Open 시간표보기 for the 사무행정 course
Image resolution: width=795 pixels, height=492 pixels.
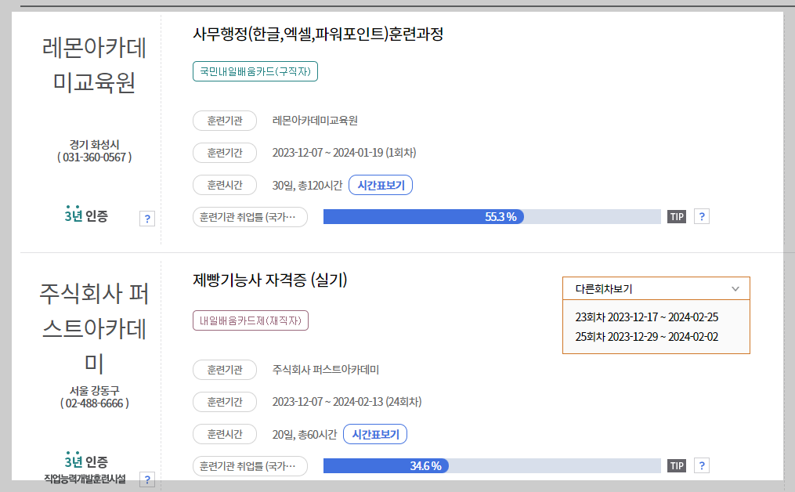coord(381,184)
